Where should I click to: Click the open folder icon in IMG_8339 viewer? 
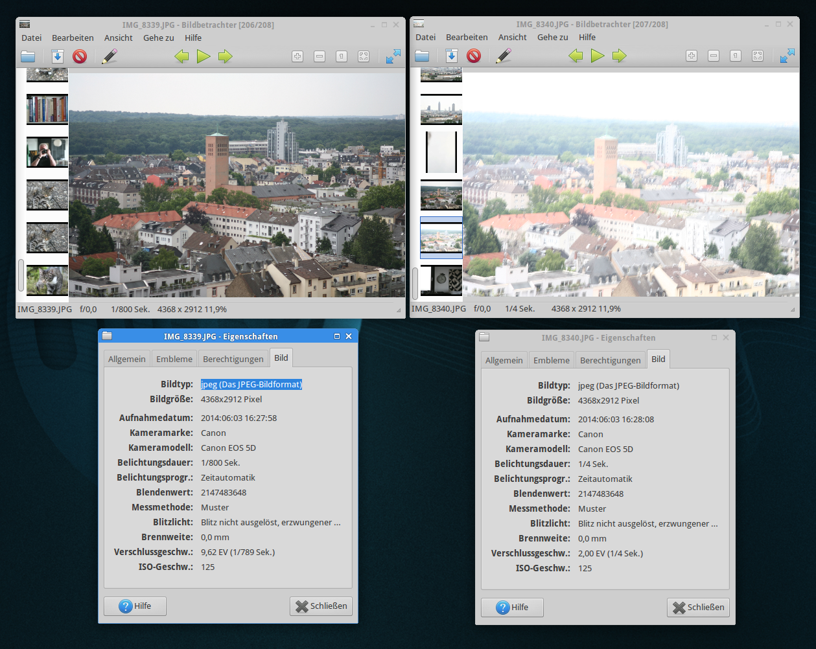click(x=28, y=56)
